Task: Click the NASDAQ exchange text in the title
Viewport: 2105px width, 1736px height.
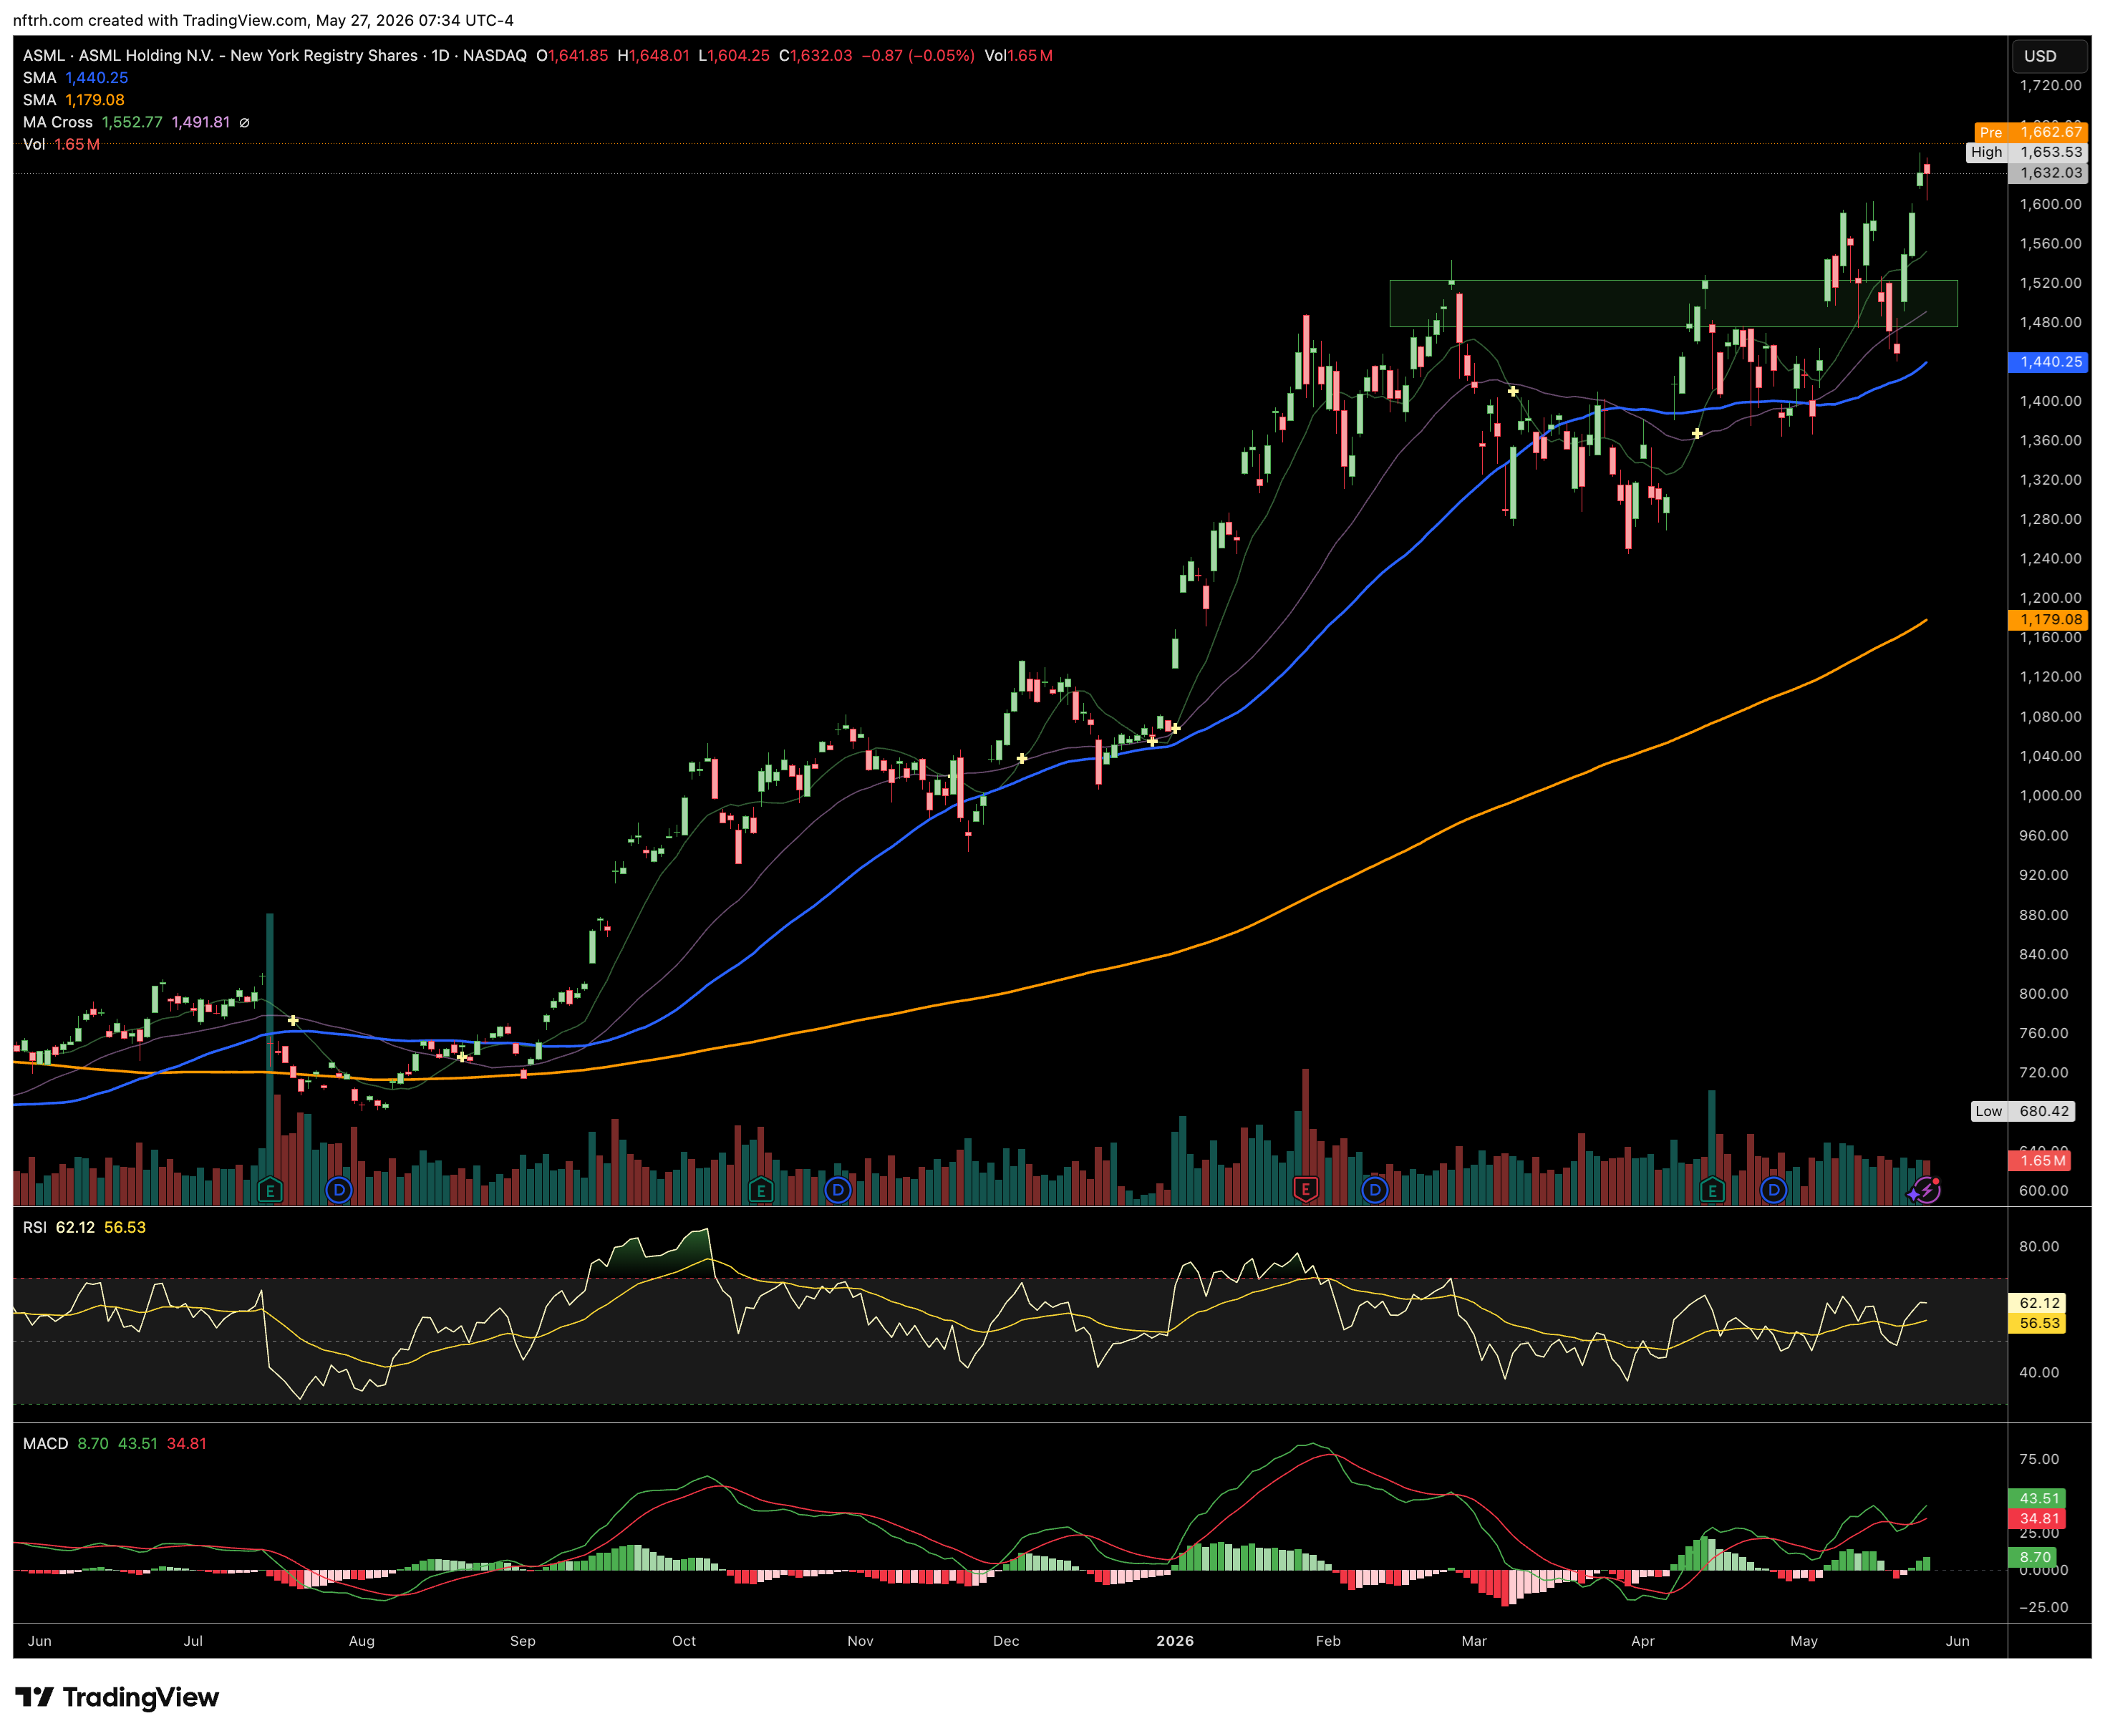Action: coord(494,56)
